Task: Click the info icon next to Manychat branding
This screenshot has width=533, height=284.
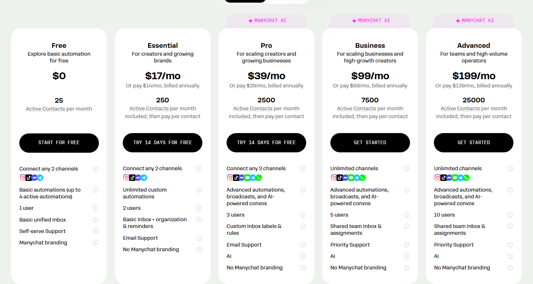Action: [96, 243]
